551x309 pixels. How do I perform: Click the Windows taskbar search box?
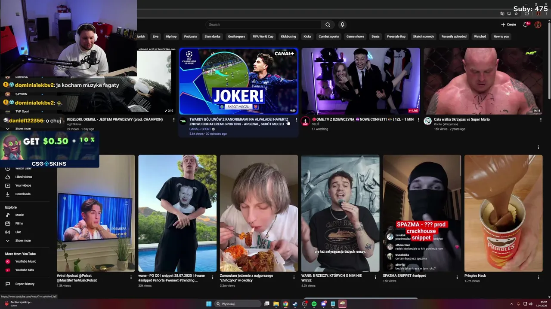click(x=238, y=304)
